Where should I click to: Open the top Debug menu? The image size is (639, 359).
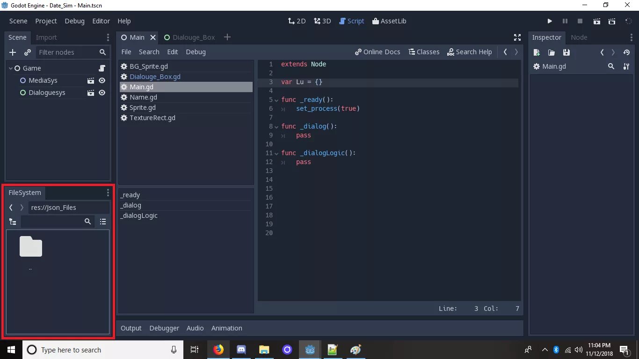click(75, 21)
